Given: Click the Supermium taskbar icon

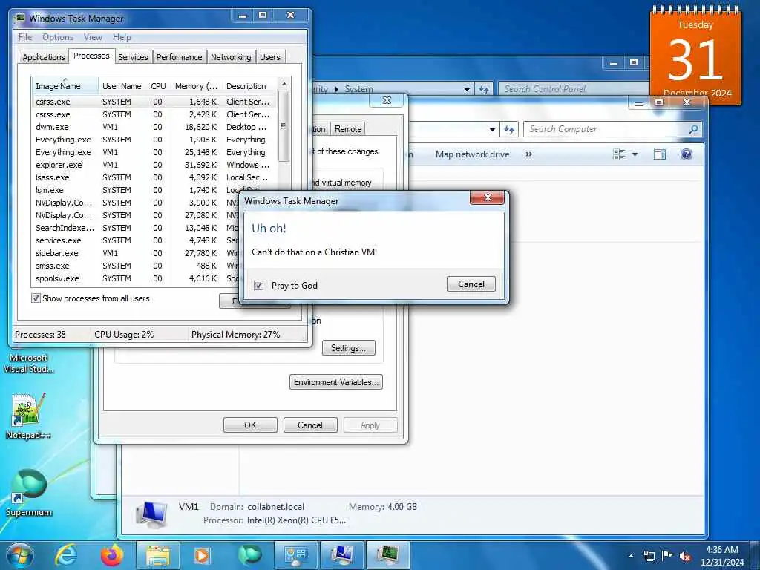Looking at the screenshot, I should pyautogui.click(x=249, y=555).
